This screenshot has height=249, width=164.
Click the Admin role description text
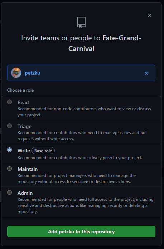(86, 205)
